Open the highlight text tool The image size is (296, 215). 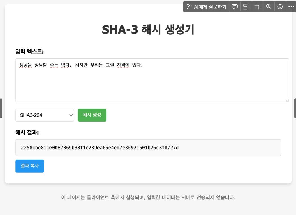246,6
